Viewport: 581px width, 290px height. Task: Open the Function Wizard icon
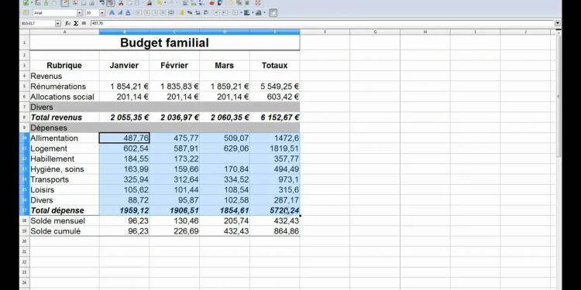click(x=68, y=23)
